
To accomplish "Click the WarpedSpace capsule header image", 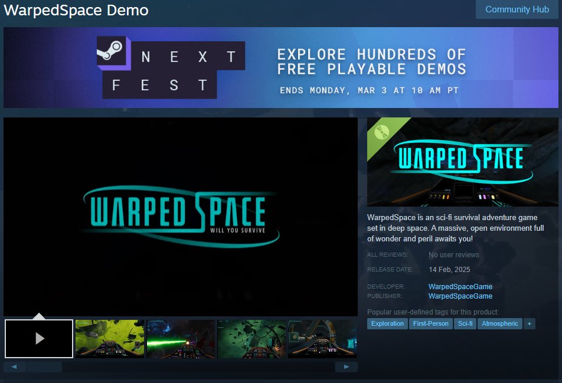I will (x=463, y=162).
